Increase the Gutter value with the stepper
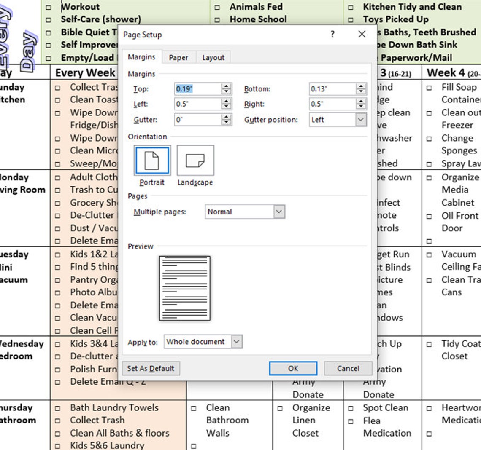The width and height of the screenshot is (481, 450). (x=226, y=117)
